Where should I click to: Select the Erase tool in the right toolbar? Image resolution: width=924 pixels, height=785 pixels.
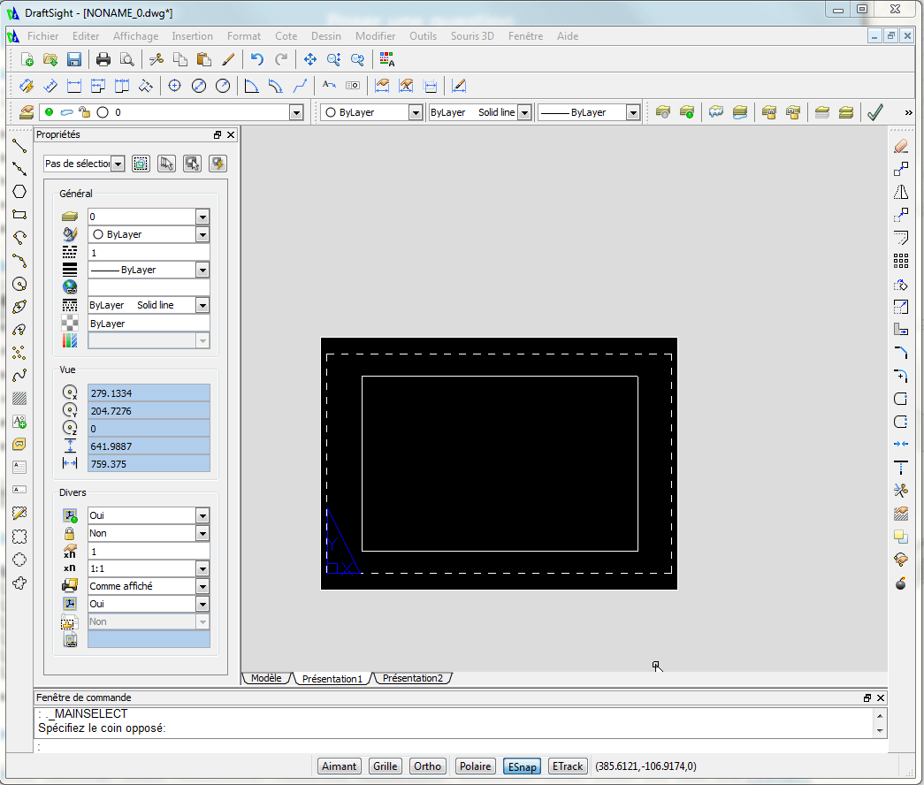901,146
